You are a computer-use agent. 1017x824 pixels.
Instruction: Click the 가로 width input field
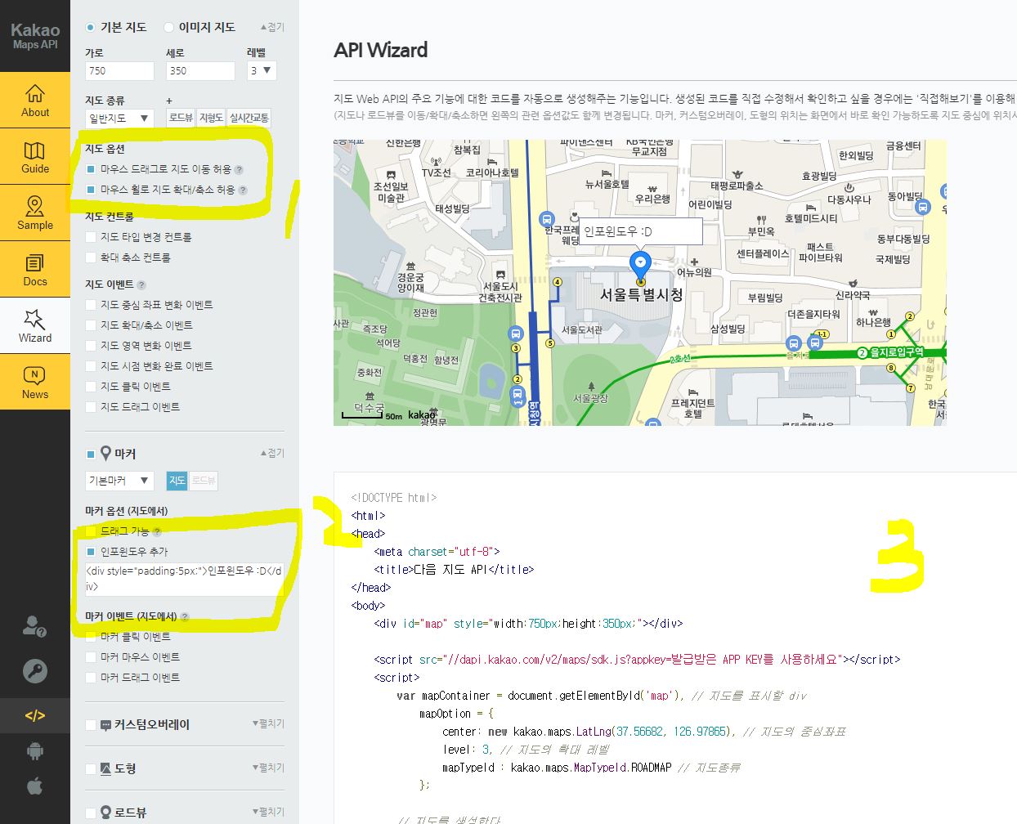(x=119, y=71)
